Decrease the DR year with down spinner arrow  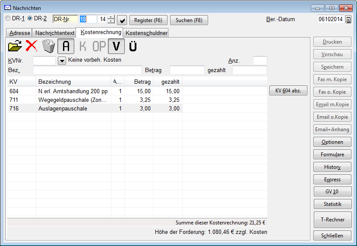point(111,22)
